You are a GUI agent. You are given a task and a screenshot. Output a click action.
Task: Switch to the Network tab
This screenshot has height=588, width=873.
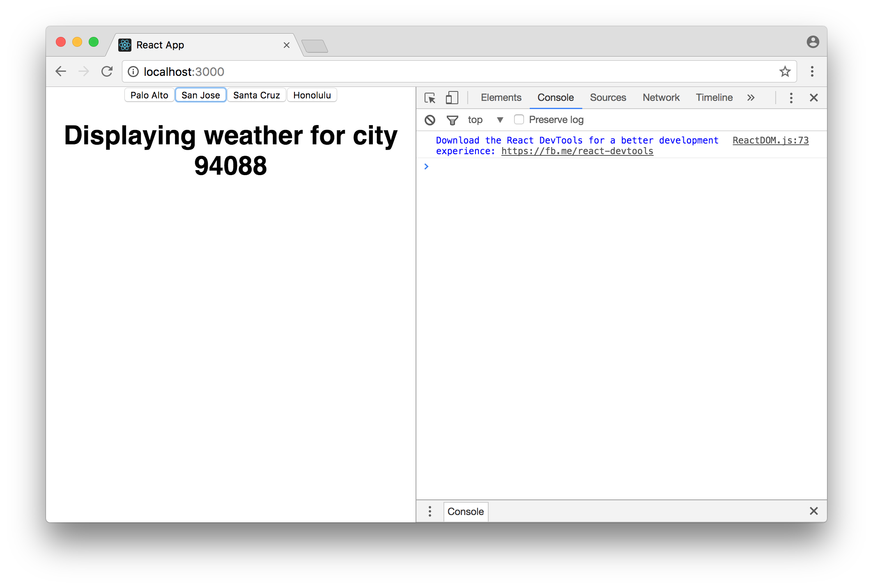pyautogui.click(x=661, y=98)
